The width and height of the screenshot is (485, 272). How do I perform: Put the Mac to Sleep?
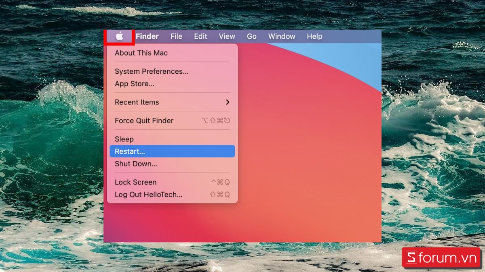[x=124, y=139]
